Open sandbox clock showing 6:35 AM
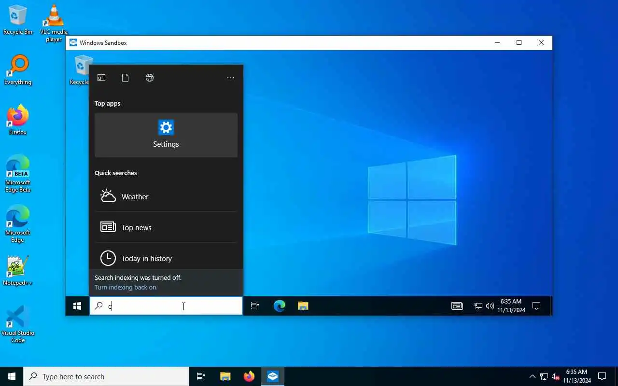 pyautogui.click(x=511, y=306)
